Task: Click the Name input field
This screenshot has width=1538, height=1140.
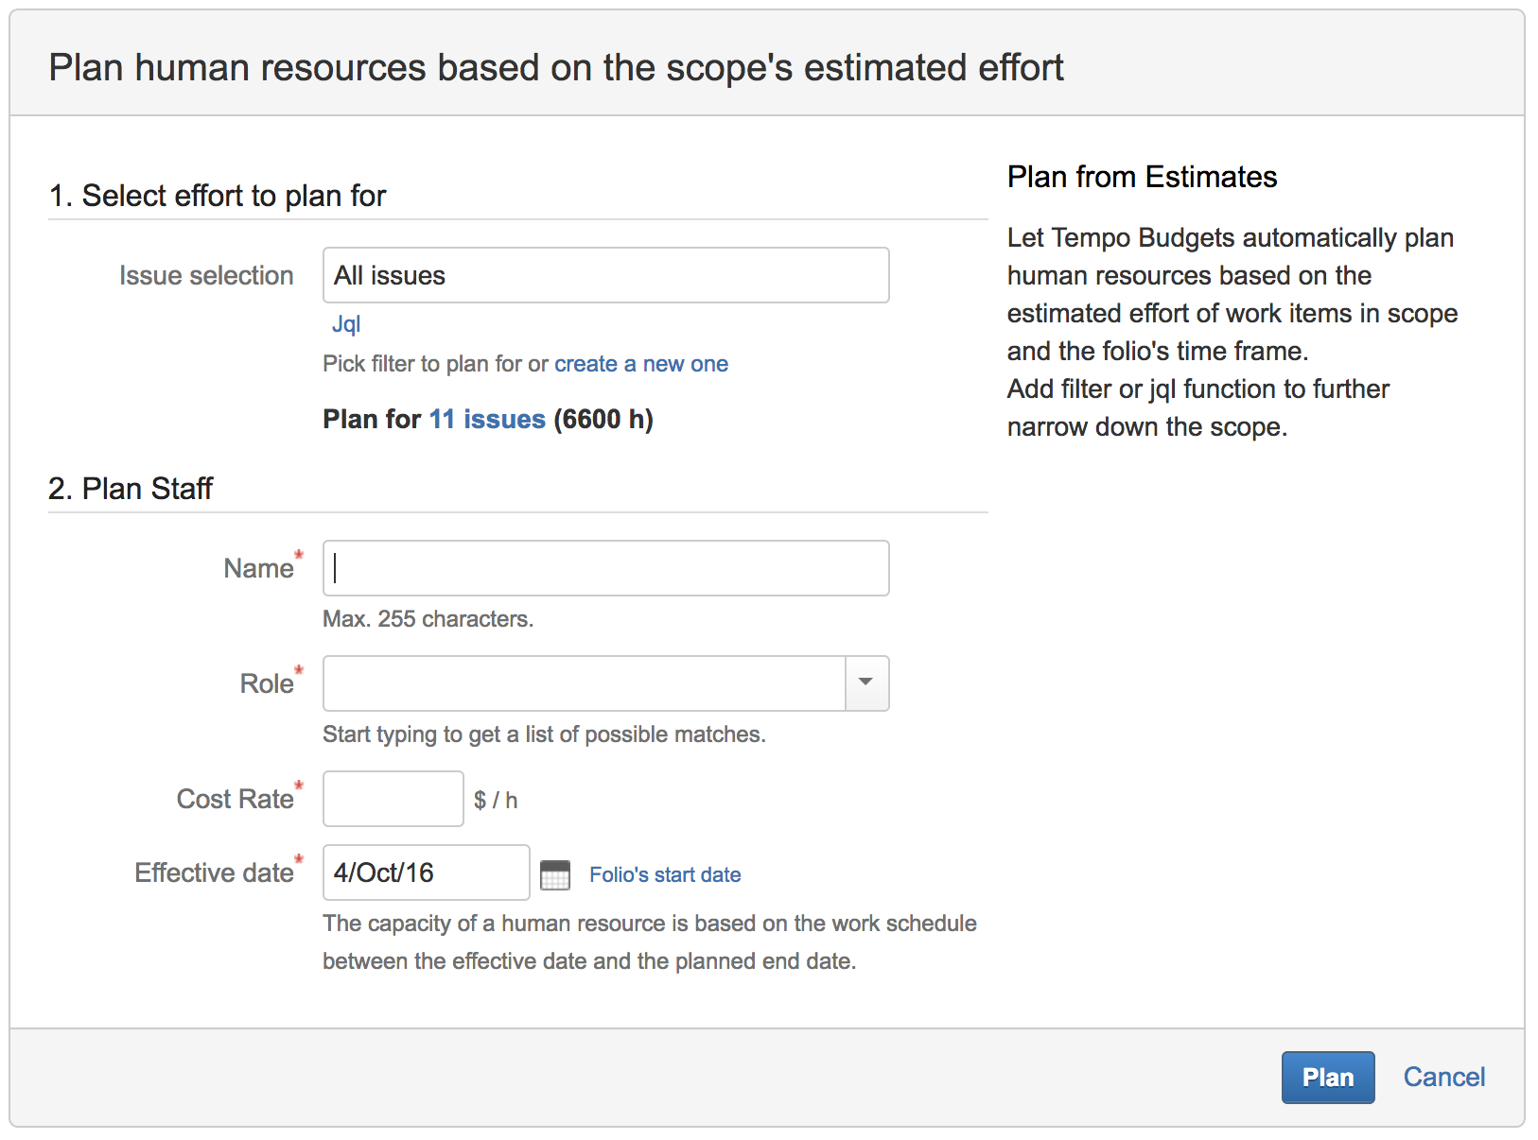Action: 605,568
